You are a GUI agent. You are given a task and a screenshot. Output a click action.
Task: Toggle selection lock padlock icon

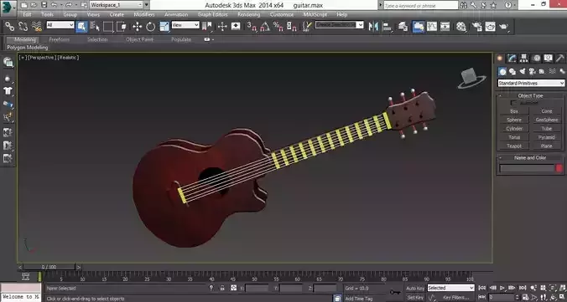coord(222,288)
